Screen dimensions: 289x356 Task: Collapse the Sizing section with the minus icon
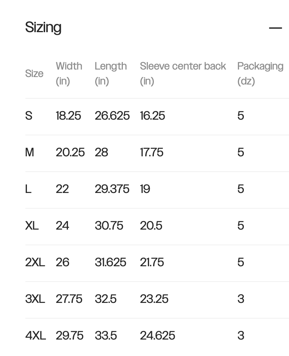tap(275, 28)
